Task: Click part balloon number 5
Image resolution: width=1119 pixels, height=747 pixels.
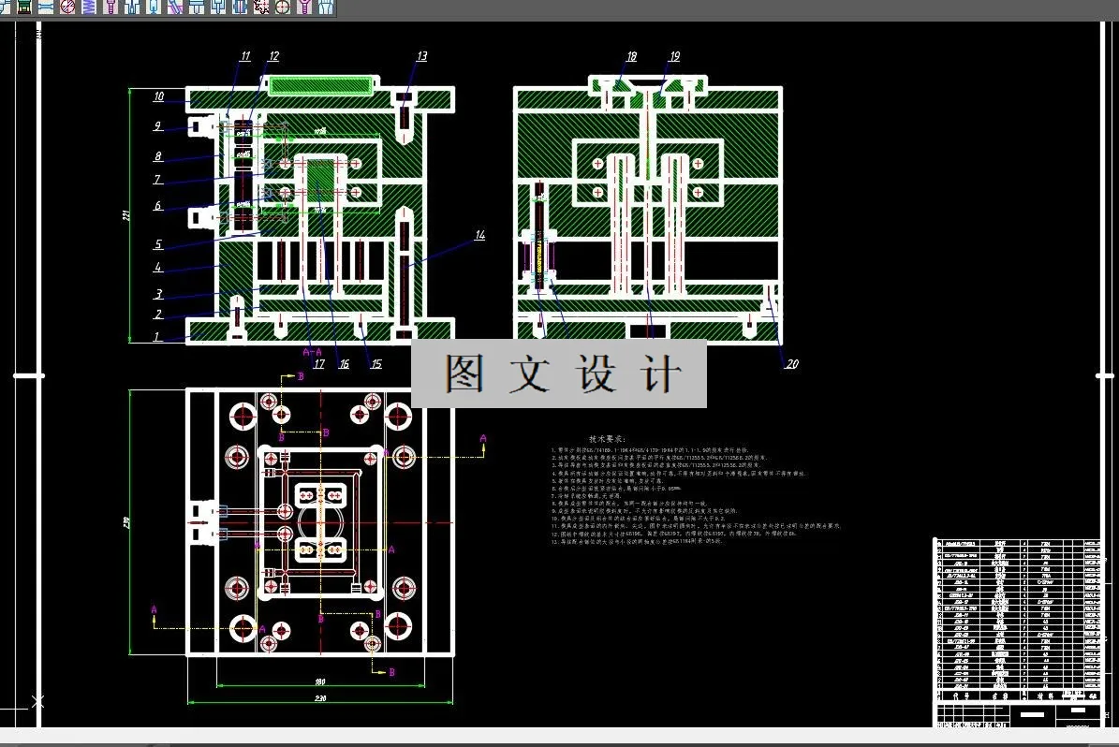Action: pyautogui.click(x=157, y=244)
